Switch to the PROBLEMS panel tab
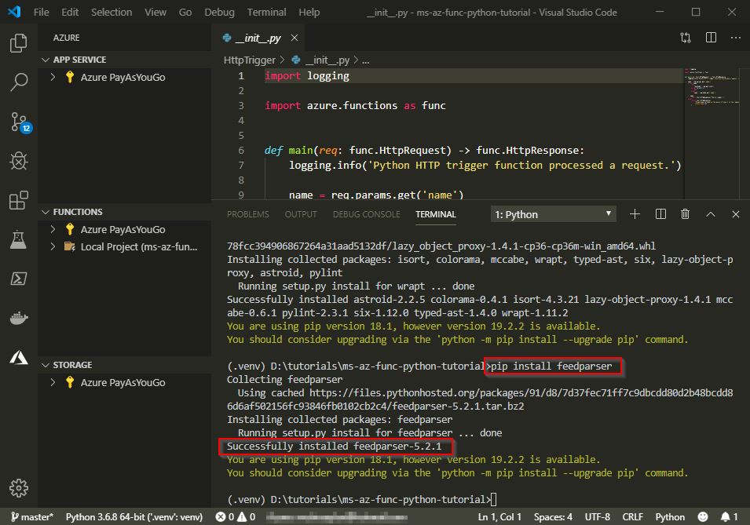Screen dimensions: 750x525 pyautogui.click(x=247, y=214)
